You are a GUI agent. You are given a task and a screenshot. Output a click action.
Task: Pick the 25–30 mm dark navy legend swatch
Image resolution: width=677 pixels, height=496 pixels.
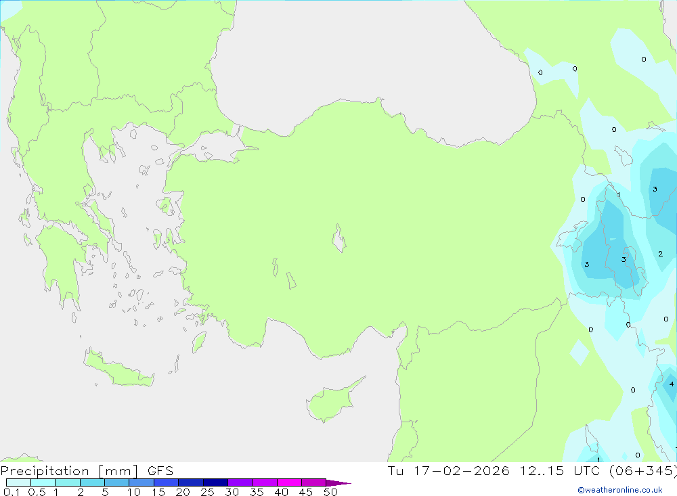click(x=215, y=482)
